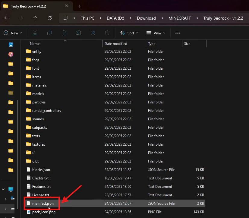Open the See more three-dots menu

(178, 33)
